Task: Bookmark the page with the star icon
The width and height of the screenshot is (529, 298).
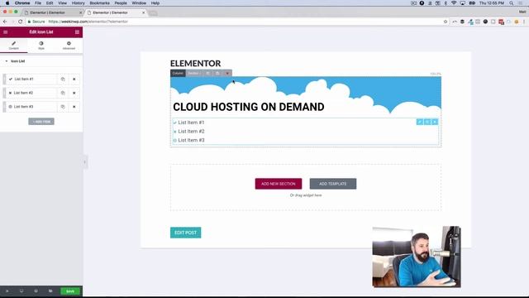Action: click(446, 22)
